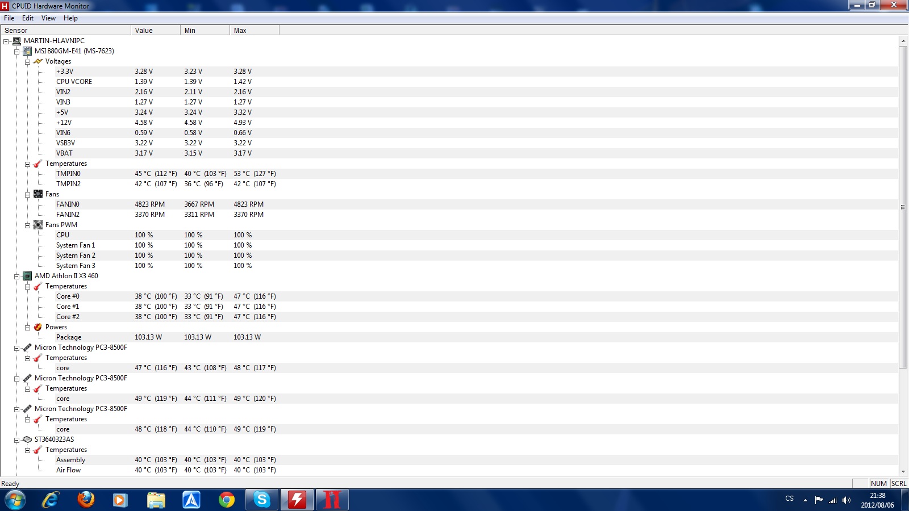The height and width of the screenshot is (511, 909).
Task: Click the CS language indicator
Action: click(x=789, y=499)
